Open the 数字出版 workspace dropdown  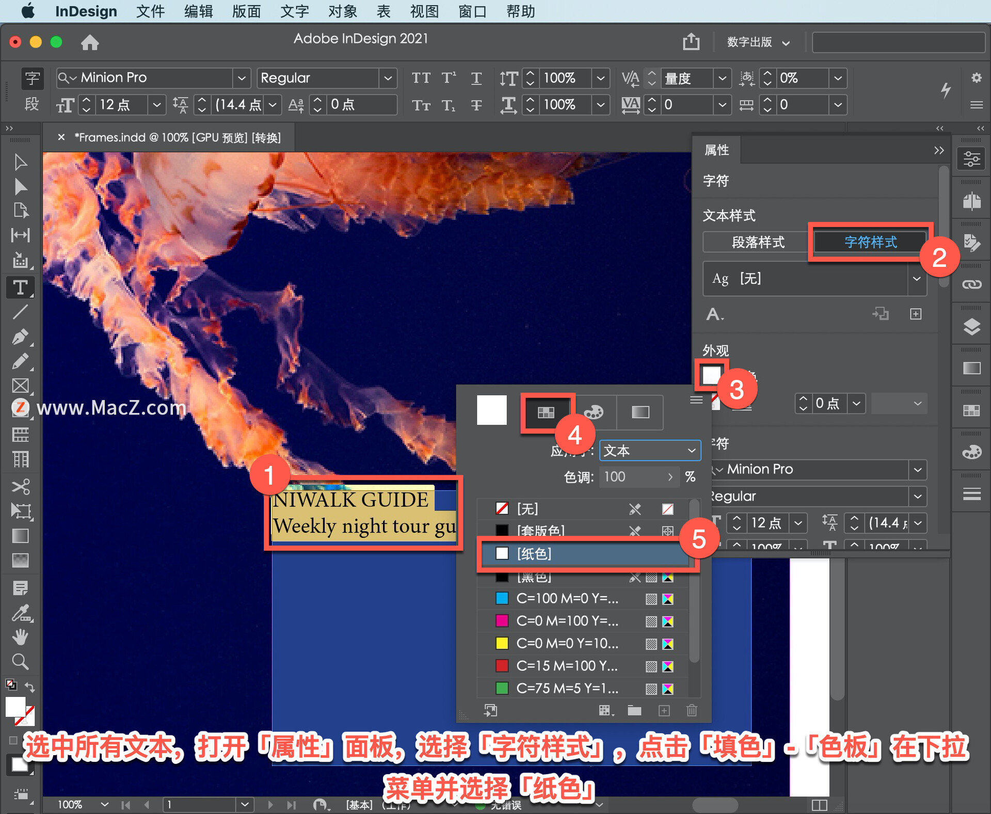pyautogui.click(x=758, y=42)
